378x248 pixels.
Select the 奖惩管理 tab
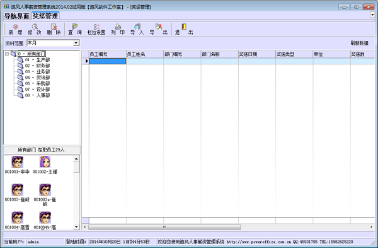(45, 16)
